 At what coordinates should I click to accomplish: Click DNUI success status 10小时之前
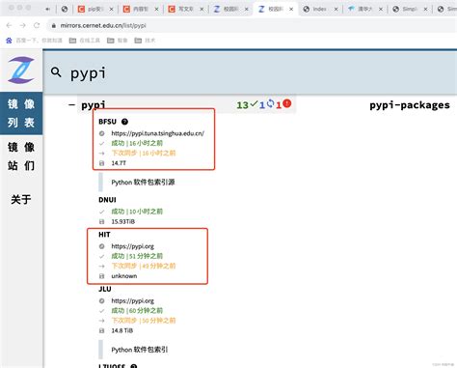pyautogui.click(x=137, y=212)
